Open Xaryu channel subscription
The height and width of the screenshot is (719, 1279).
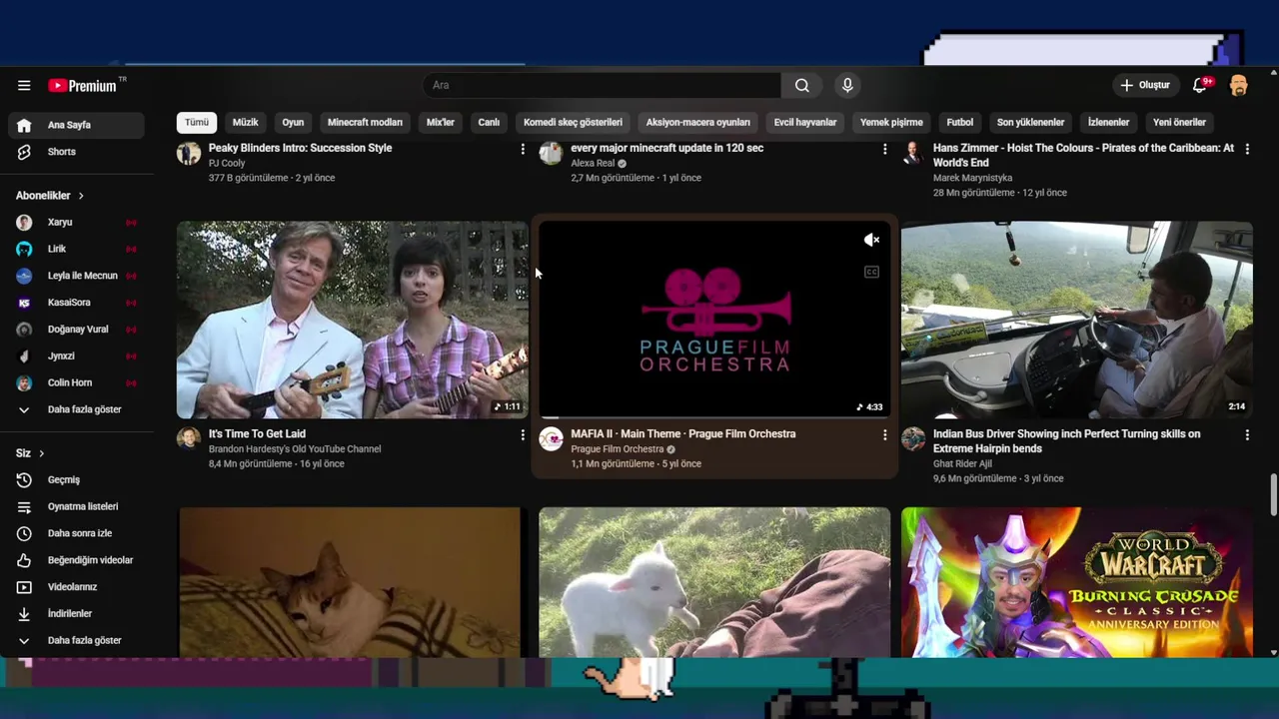click(77, 223)
